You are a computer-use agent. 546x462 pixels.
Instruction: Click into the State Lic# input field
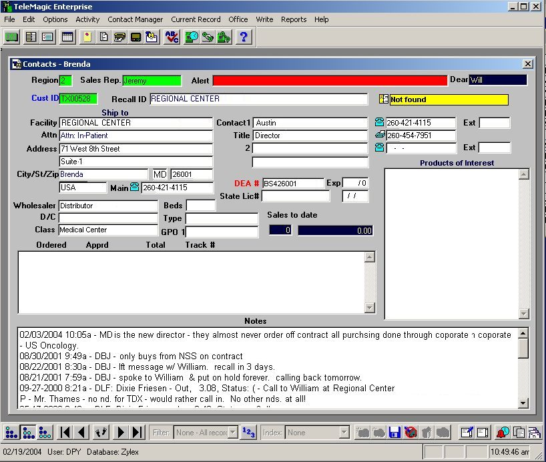tap(295, 196)
